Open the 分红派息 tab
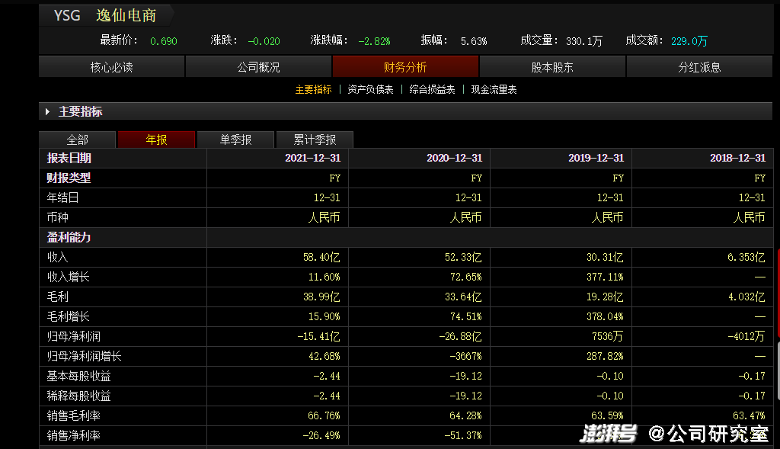Screen dimensions: 780x449 [699, 67]
